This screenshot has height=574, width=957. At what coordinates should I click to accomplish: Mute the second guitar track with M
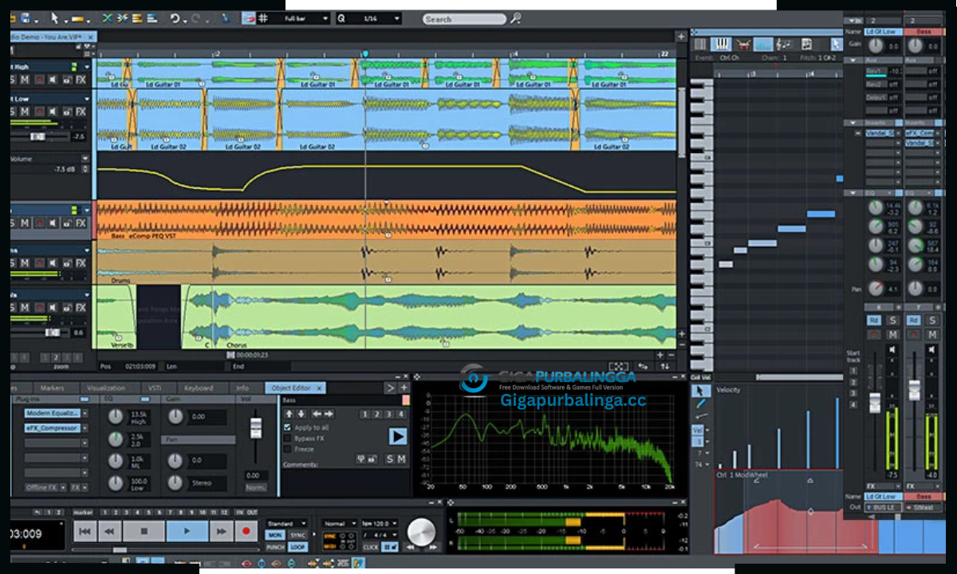25,112
